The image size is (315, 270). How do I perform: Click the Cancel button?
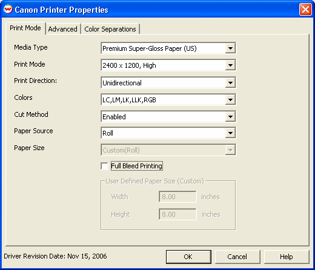pos(237,257)
